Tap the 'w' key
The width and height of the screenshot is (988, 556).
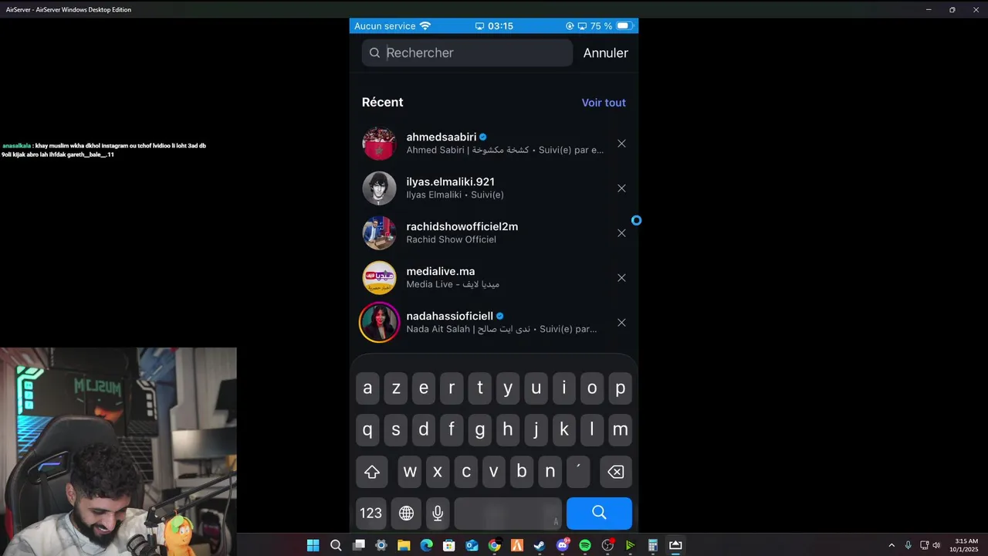[x=410, y=472]
